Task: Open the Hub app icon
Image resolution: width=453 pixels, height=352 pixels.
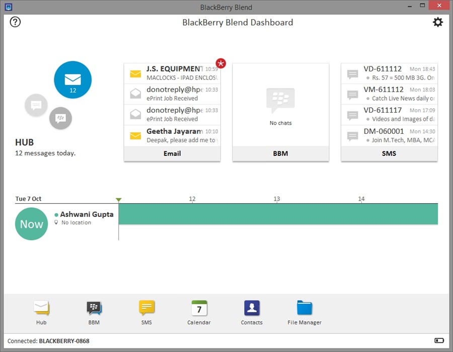Action: 41,308
